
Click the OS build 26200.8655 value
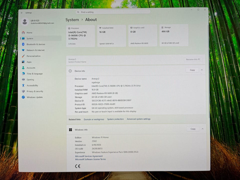[97, 148]
